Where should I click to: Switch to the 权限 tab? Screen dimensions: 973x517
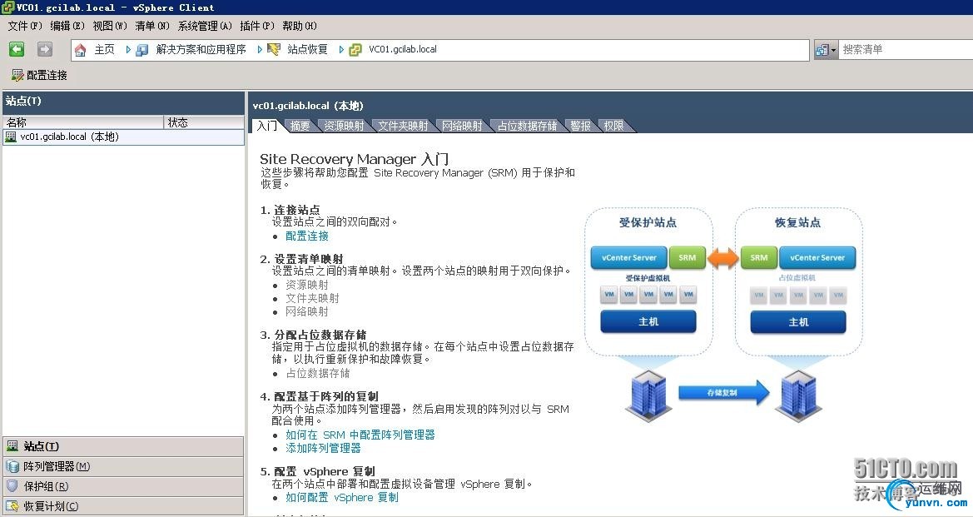[x=613, y=126]
